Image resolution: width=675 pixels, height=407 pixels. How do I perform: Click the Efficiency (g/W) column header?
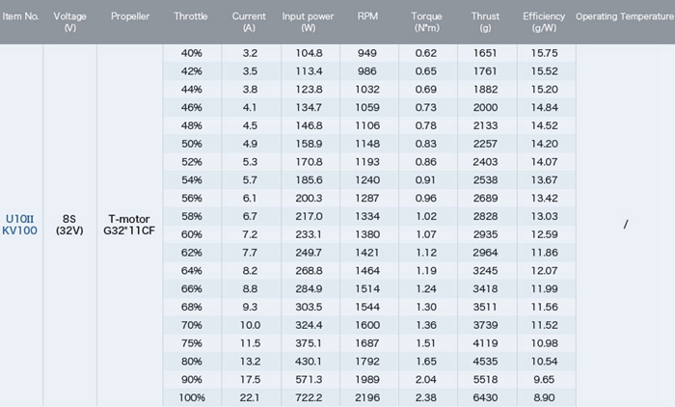(544, 22)
